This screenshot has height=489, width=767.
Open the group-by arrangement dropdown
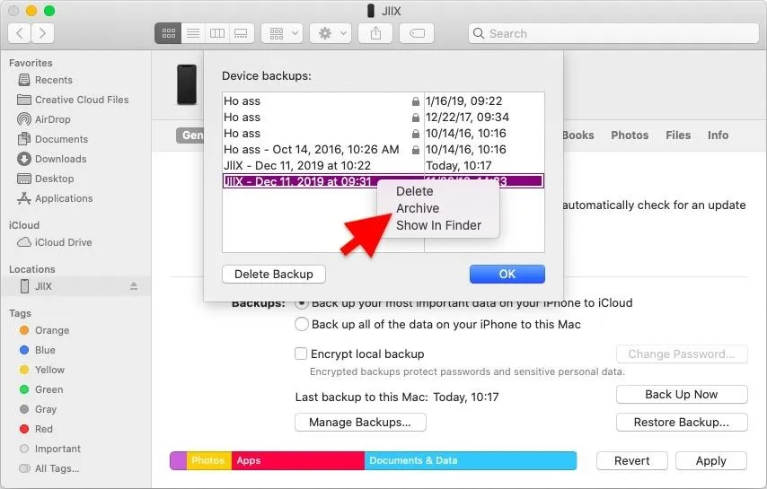pyautogui.click(x=282, y=33)
